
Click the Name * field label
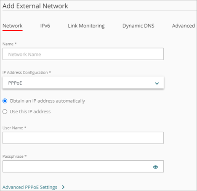coord(10,44)
